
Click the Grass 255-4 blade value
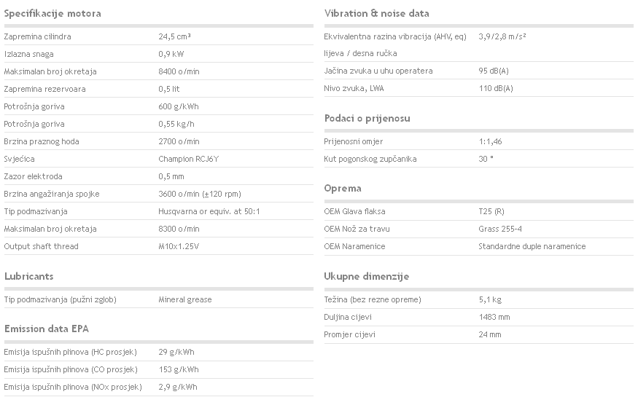pos(500,229)
